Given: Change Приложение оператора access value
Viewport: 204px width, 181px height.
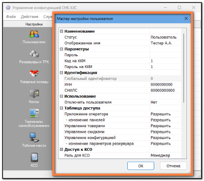Looking at the screenshot, I should coord(166,114).
